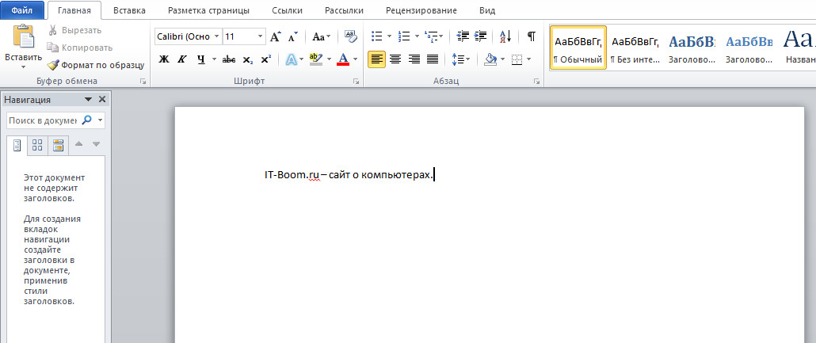Switch to the Рецензирование tab
Viewport: 816px width, 343px height.
tap(421, 10)
